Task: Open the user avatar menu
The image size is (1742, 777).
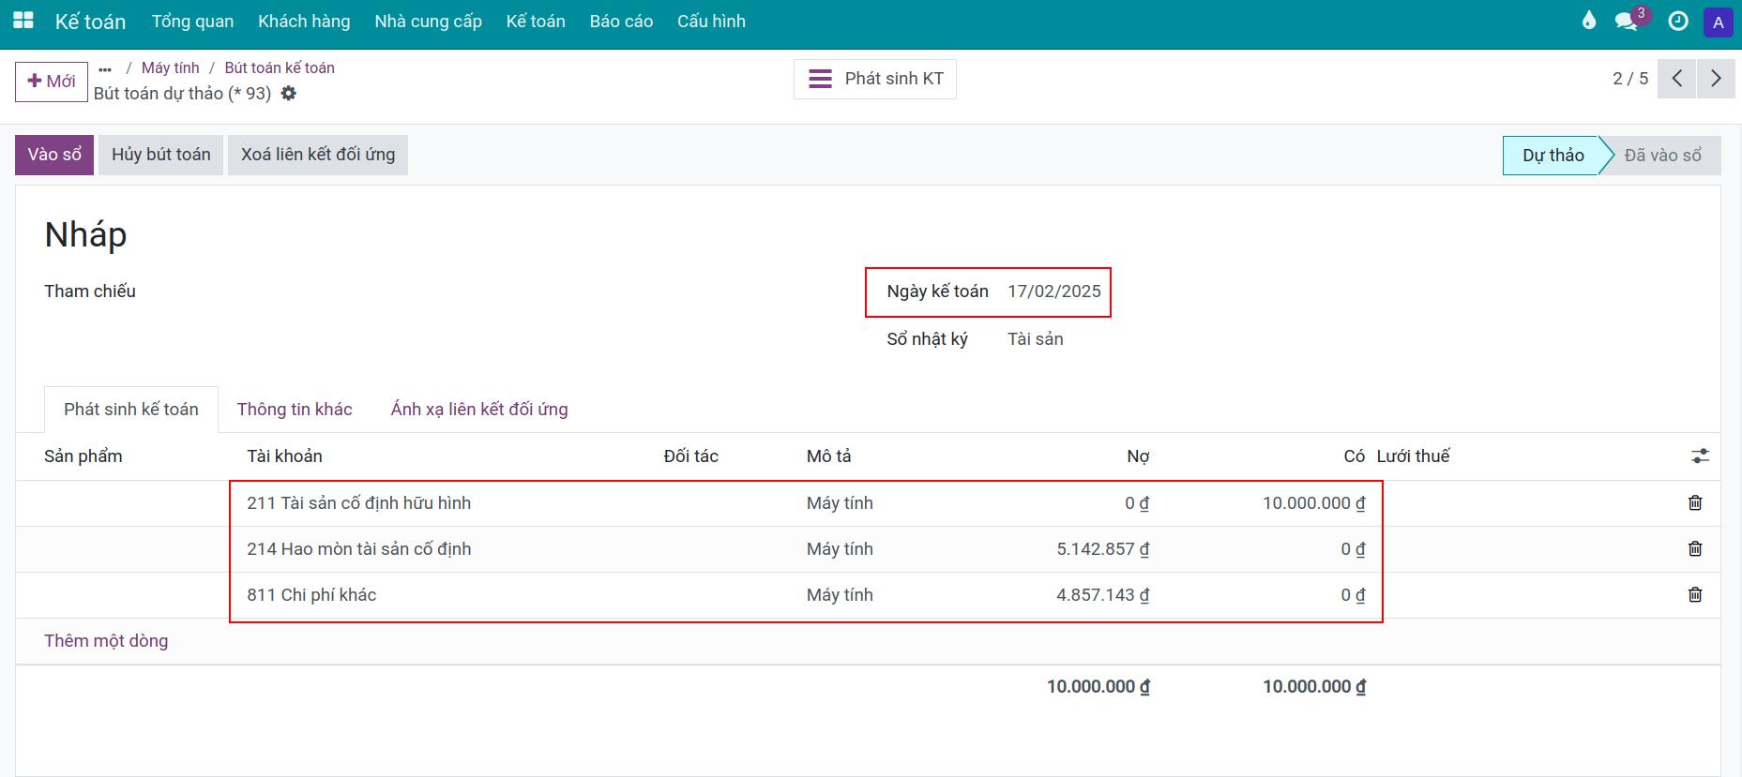Action: (x=1718, y=22)
